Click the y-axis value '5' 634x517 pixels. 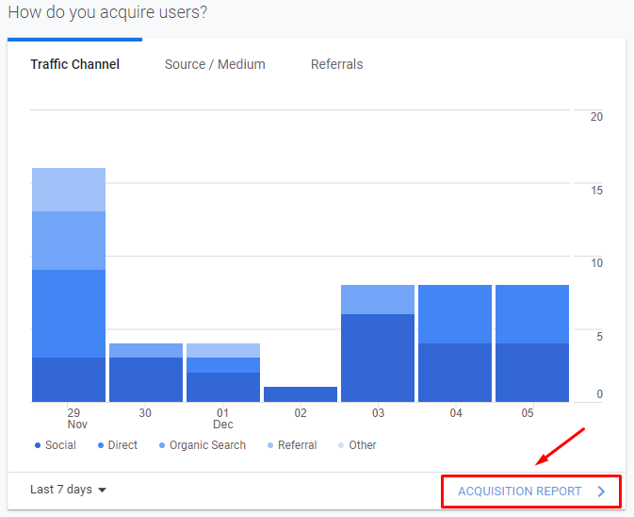(600, 337)
